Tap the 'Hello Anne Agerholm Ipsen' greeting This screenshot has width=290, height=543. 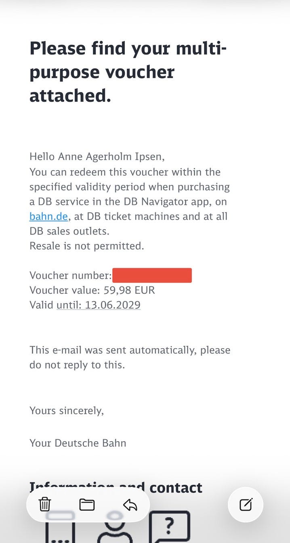coord(97,156)
